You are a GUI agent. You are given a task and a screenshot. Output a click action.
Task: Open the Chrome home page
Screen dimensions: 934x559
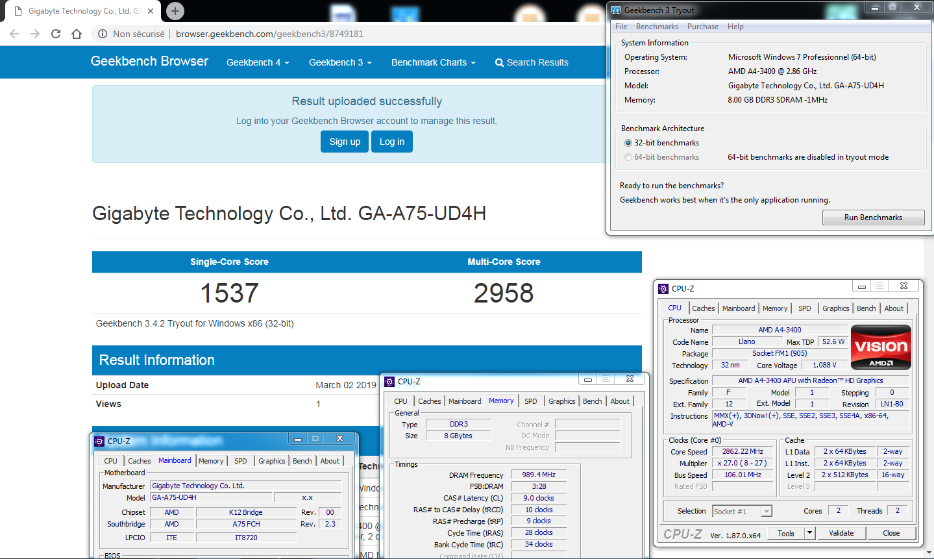coord(77,34)
